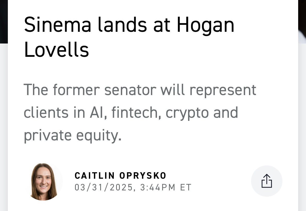This screenshot has height=211, width=306.
Task: Click the first name "CAITLIN" in the byline
Action: (95, 176)
